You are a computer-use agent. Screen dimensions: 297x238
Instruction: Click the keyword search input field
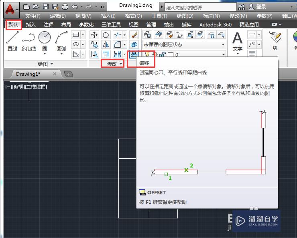[200, 7]
